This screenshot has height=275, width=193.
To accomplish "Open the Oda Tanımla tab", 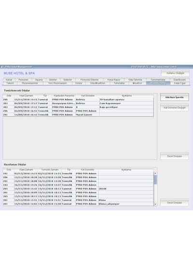I will click(x=135, y=80).
